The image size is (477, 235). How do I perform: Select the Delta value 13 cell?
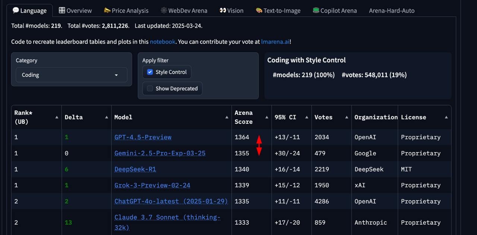86,222
